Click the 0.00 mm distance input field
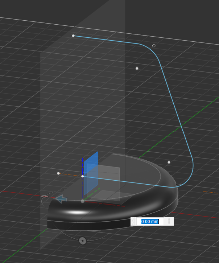The width and height of the screenshot is (219, 263). tap(150, 221)
